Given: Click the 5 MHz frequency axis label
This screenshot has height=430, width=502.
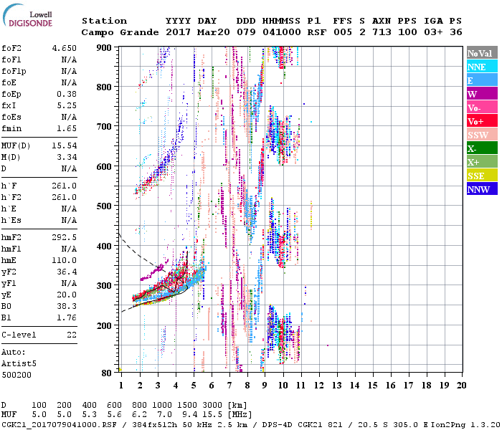Looking at the screenshot, I should (194, 386).
